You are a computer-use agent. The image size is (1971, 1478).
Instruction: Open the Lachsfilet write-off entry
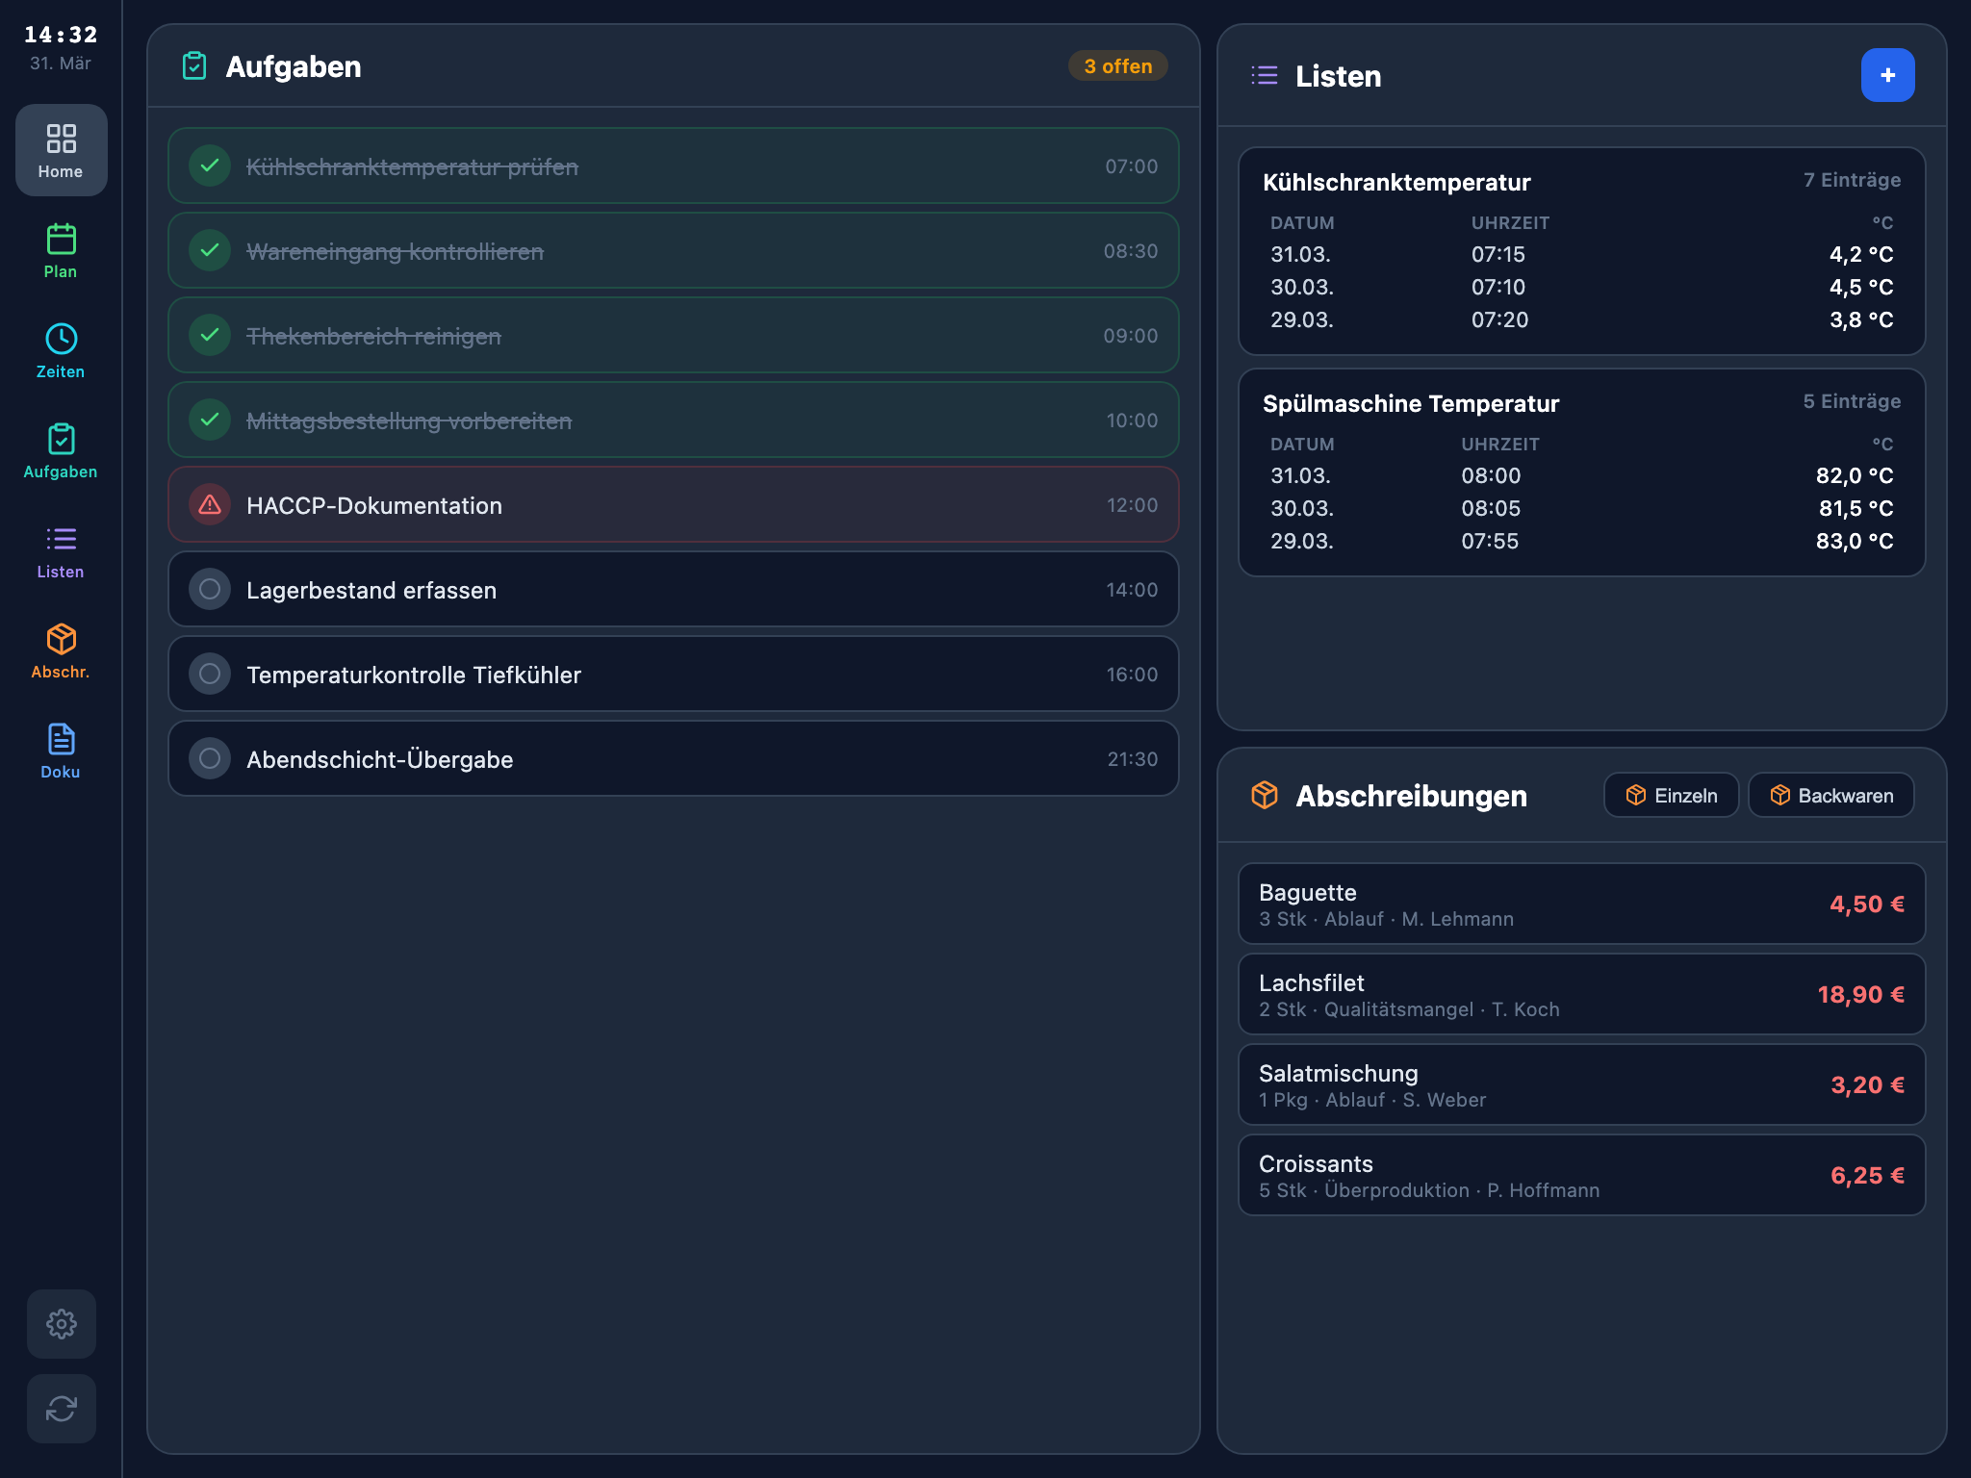click(x=1581, y=994)
